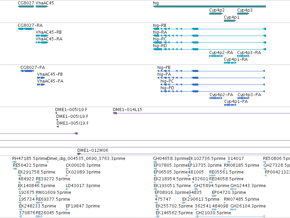Open the hig gene feature
Viewport: 290px width, 218px height.
[209, 6]
